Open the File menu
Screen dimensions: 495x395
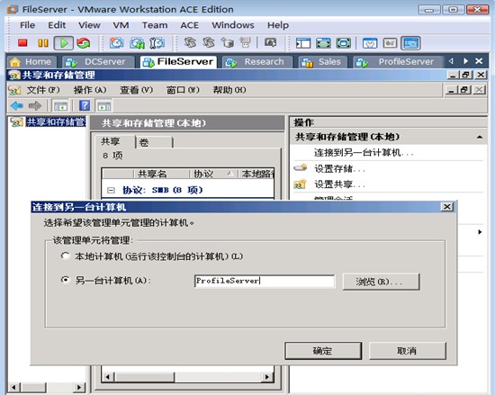(28, 25)
